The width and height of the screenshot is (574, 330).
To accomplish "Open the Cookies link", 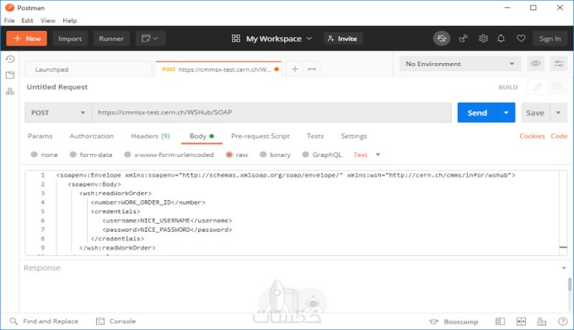I will (x=532, y=136).
